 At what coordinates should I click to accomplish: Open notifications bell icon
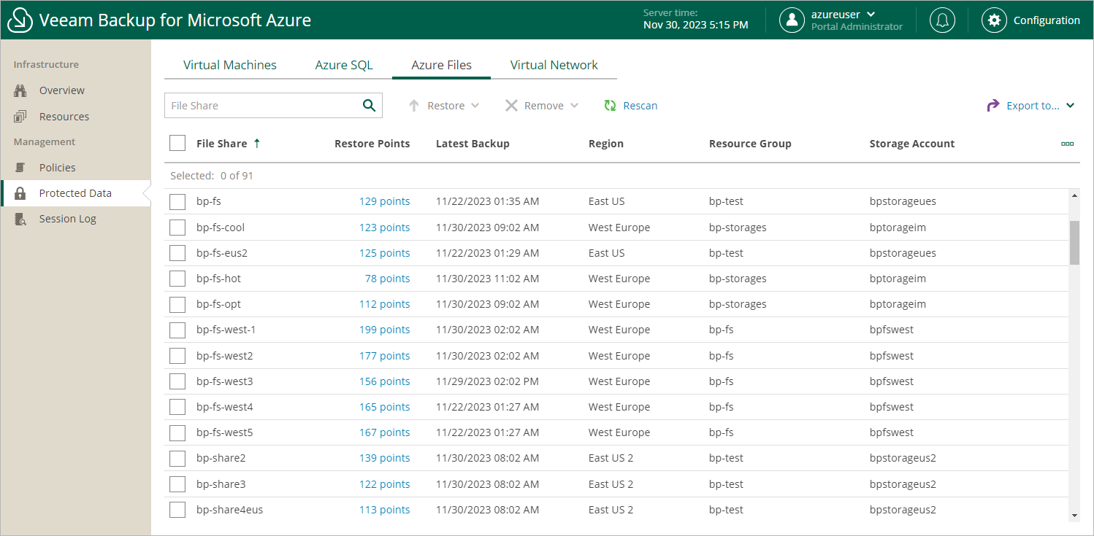point(942,20)
